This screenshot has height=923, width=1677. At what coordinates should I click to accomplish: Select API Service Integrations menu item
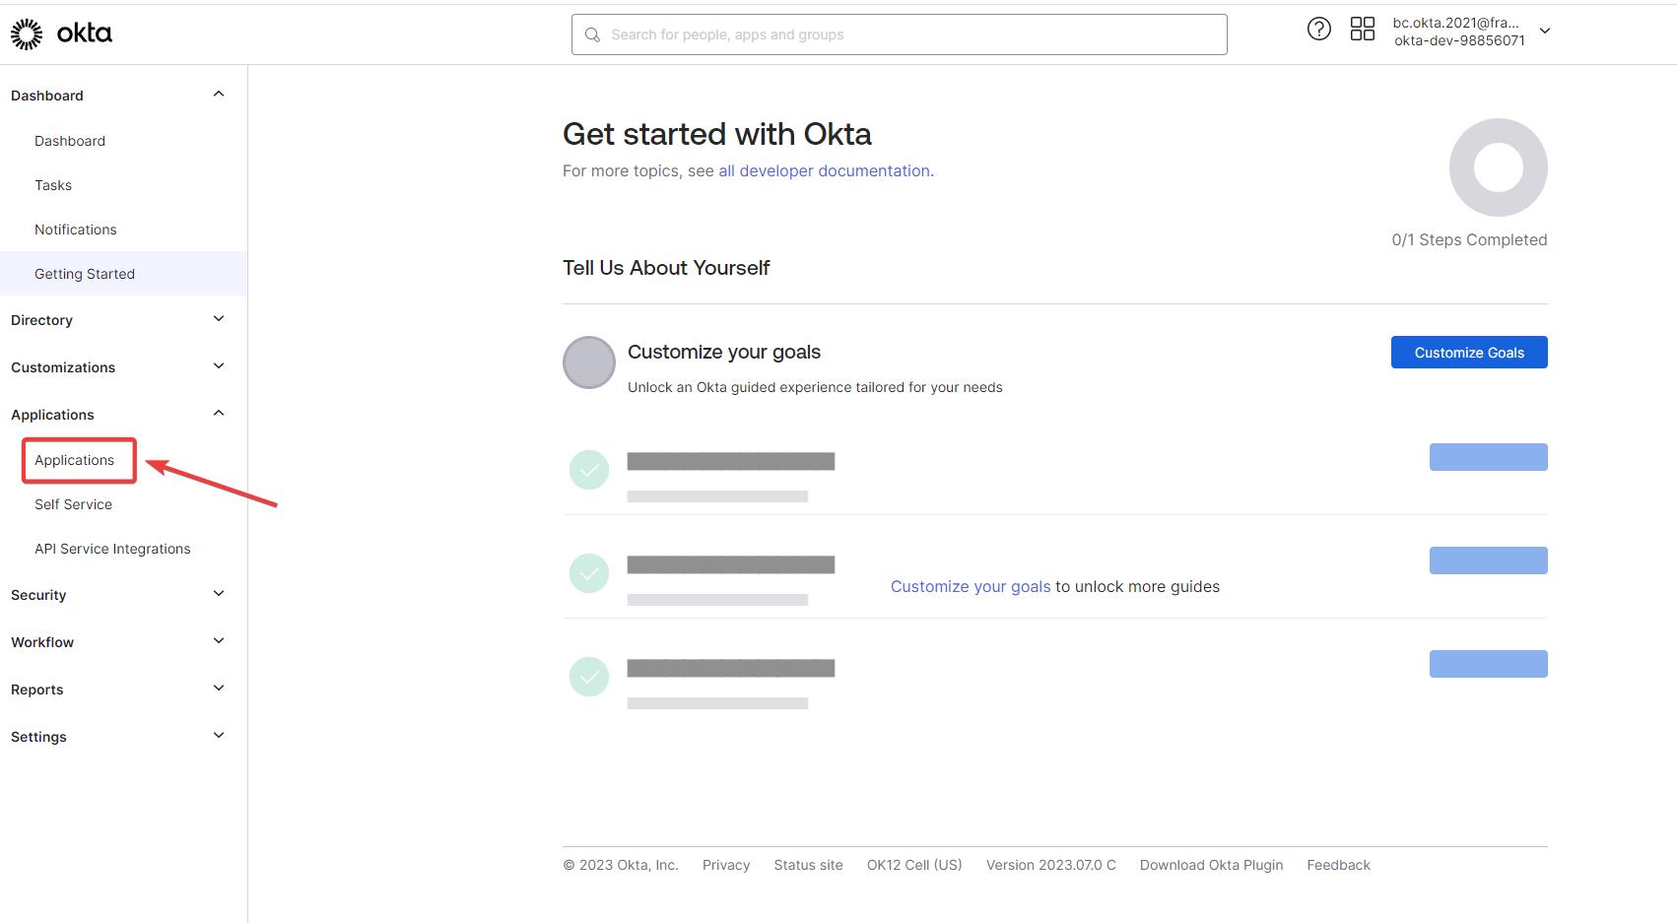pyautogui.click(x=112, y=549)
